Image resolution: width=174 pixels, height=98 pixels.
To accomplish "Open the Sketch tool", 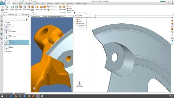I will [7, 8].
